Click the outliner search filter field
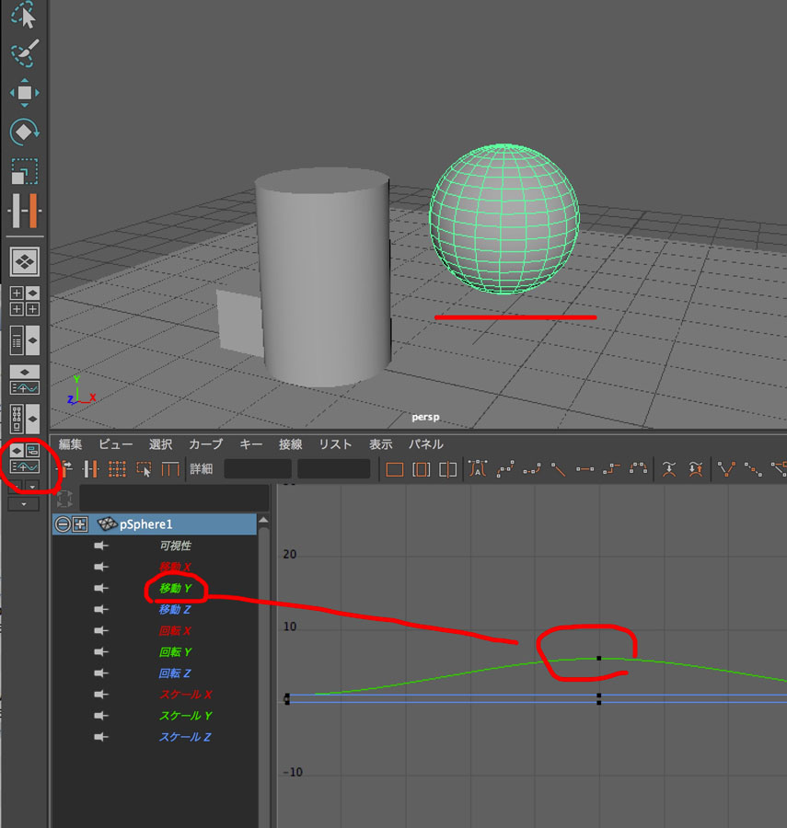The height and width of the screenshot is (828, 787). [x=174, y=498]
